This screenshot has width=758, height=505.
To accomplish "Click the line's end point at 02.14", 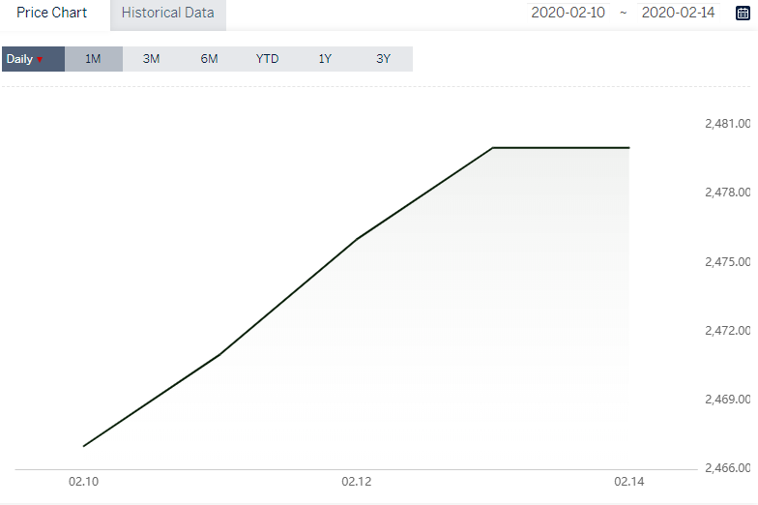I will pyautogui.click(x=629, y=148).
